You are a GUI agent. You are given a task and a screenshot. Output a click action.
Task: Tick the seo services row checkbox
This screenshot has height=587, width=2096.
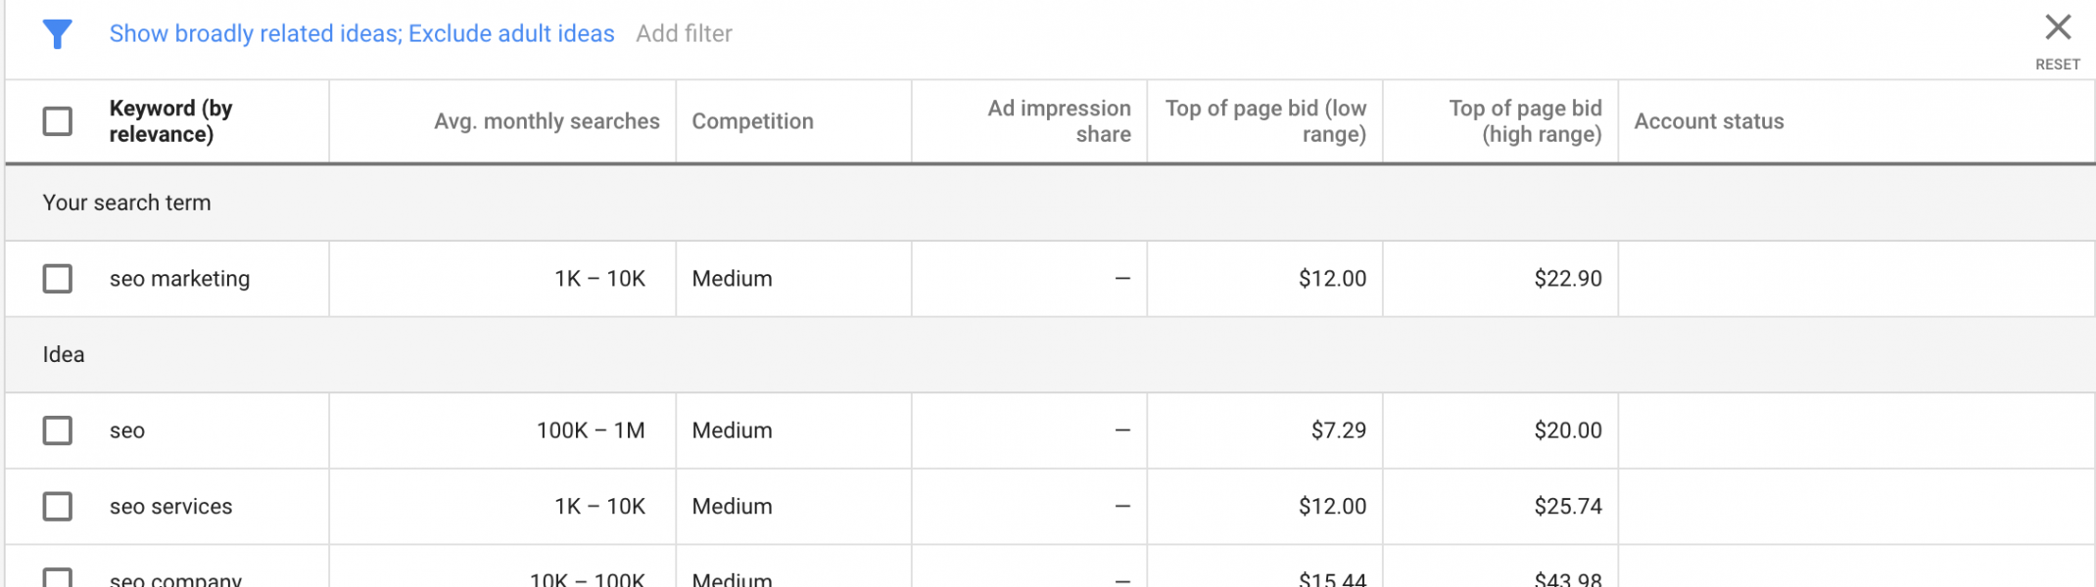(x=58, y=507)
